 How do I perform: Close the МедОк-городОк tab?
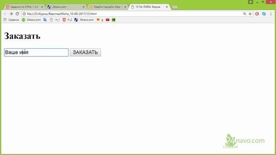pyautogui.click(x=125, y=7)
